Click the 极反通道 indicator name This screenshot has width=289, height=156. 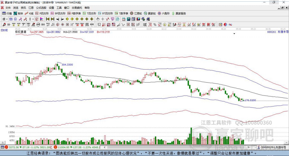21,32
